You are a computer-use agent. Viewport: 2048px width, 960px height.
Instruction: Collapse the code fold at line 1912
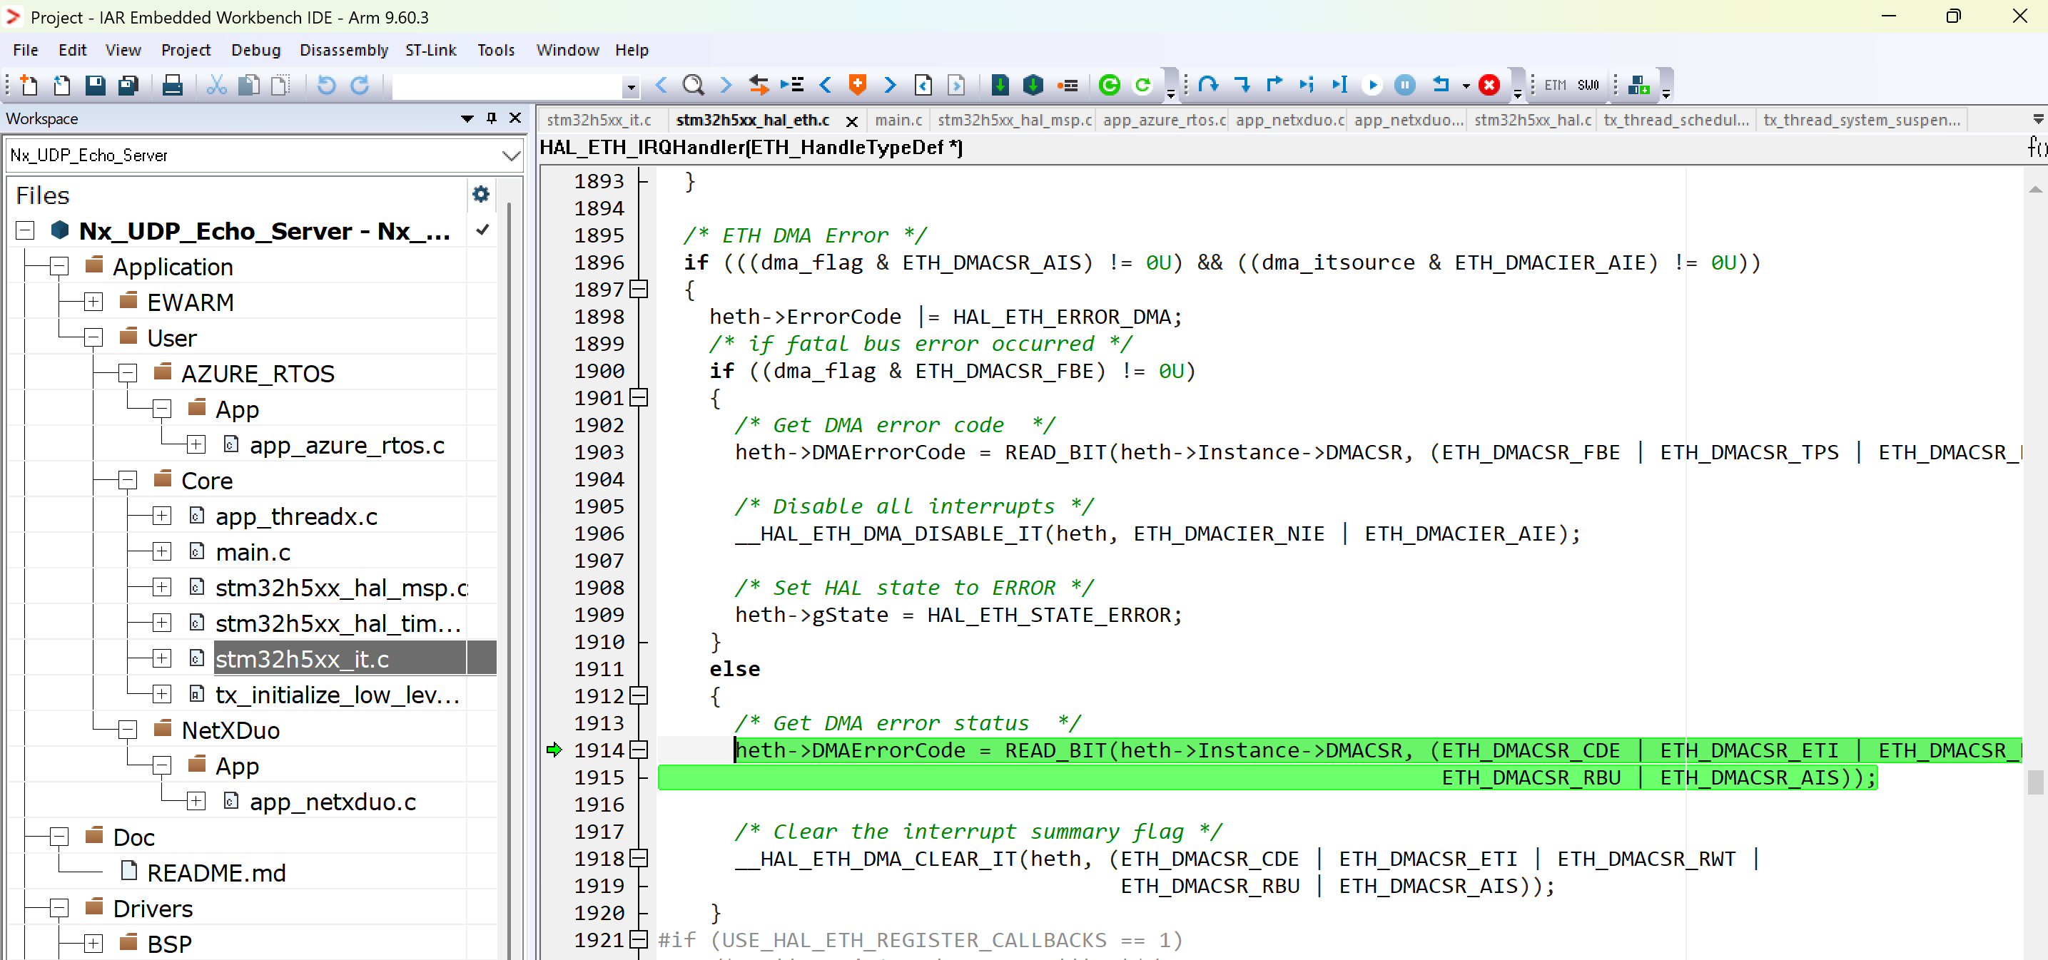click(x=639, y=696)
